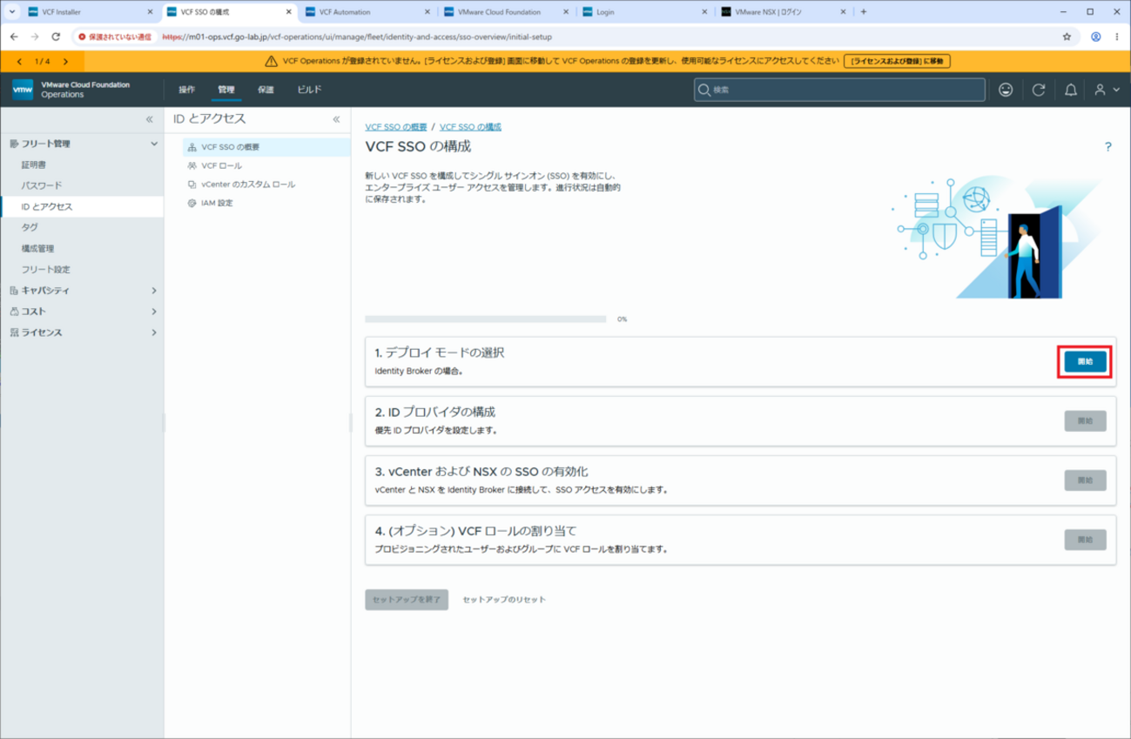Show previous notification in the orange banner

[x=19, y=62]
